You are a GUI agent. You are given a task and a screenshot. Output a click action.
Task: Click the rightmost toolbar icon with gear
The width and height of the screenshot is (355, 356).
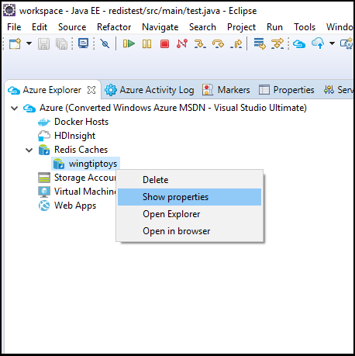[346, 43]
